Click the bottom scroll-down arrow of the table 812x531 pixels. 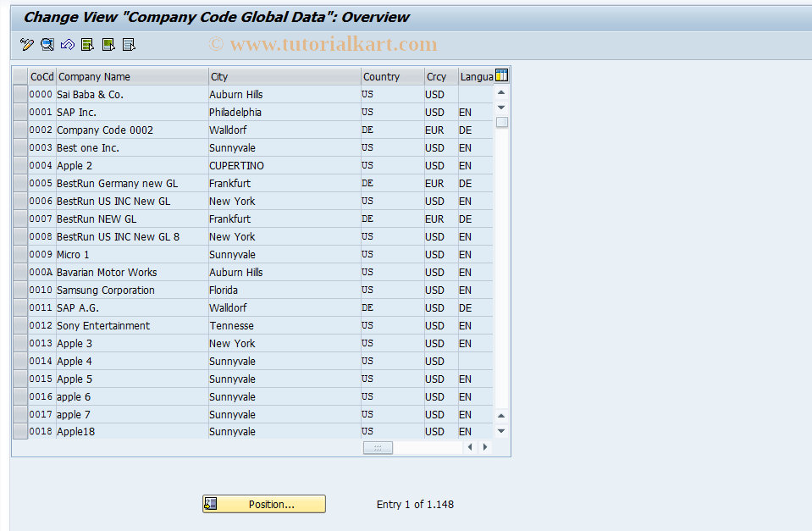[x=501, y=431]
